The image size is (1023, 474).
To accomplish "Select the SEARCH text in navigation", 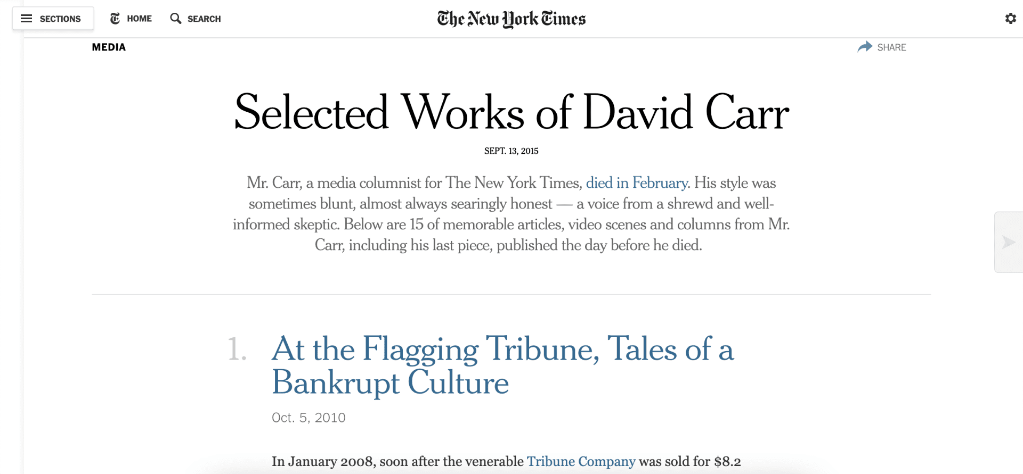I will coord(204,19).
